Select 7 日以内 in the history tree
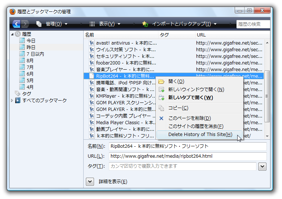The height and width of the screenshot is (199, 282). (x=35, y=54)
